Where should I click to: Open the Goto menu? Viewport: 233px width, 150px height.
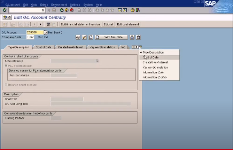[34, 5]
